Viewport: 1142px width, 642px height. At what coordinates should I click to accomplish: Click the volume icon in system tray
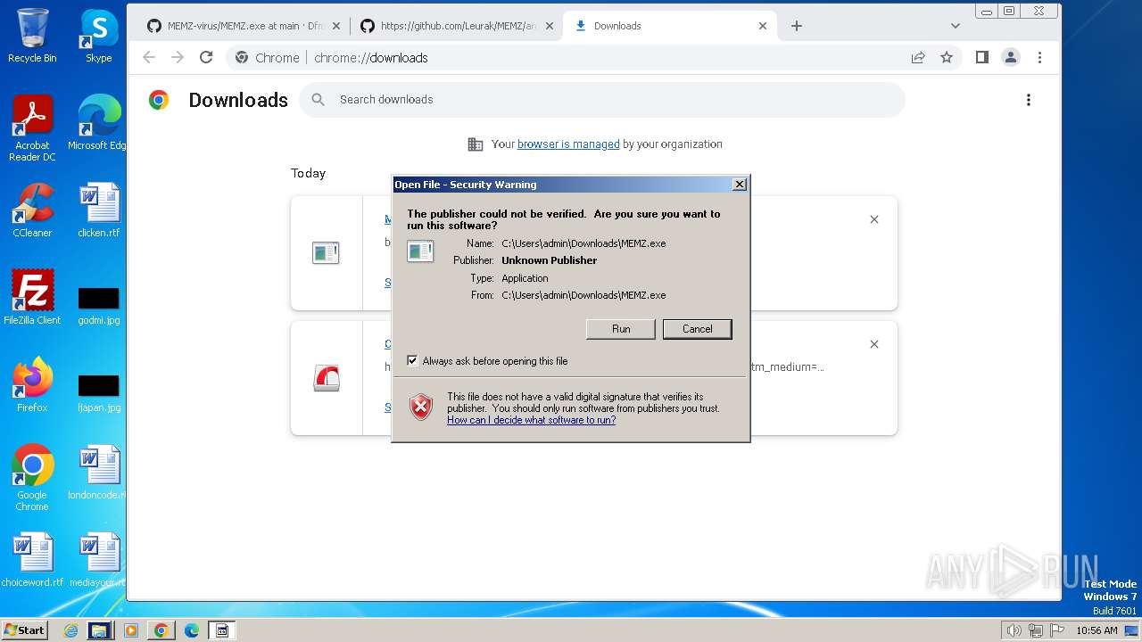pyautogui.click(x=1014, y=630)
